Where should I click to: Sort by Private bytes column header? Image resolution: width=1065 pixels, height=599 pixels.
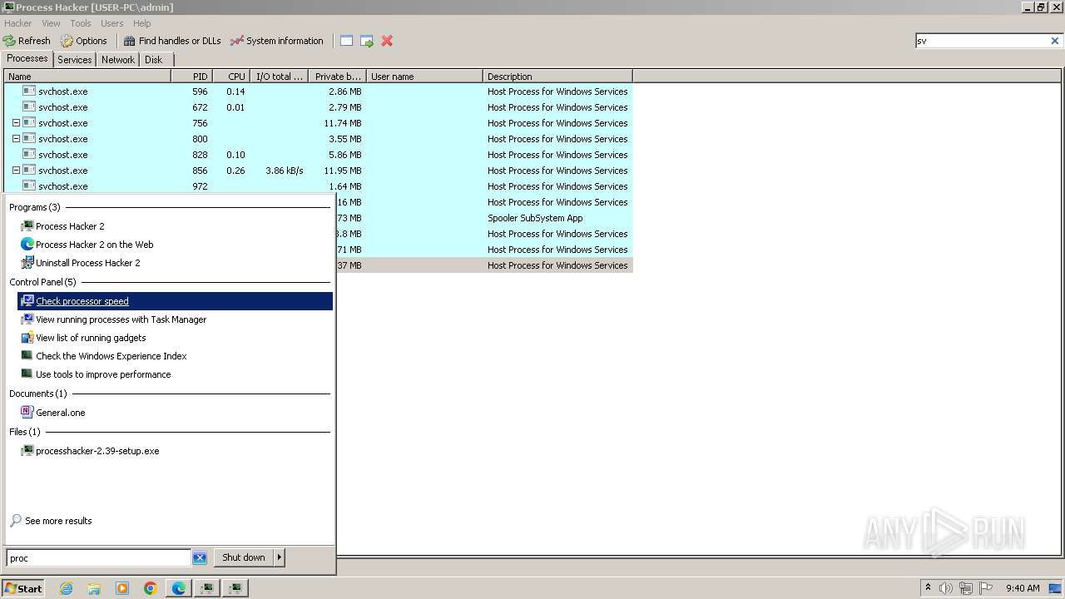(338, 77)
